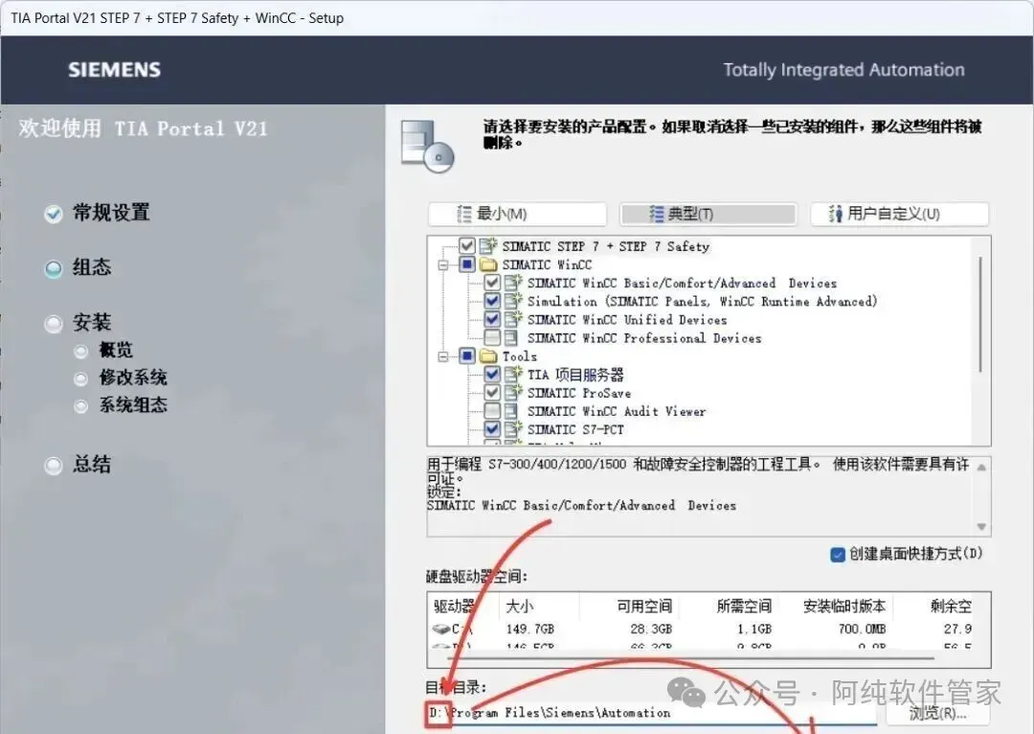Select the 最小(M) minimal configuration button
Image resolution: width=1034 pixels, height=734 pixels.
[x=517, y=214]
